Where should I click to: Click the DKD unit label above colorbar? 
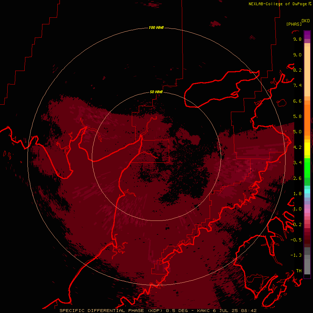[305, 21]
